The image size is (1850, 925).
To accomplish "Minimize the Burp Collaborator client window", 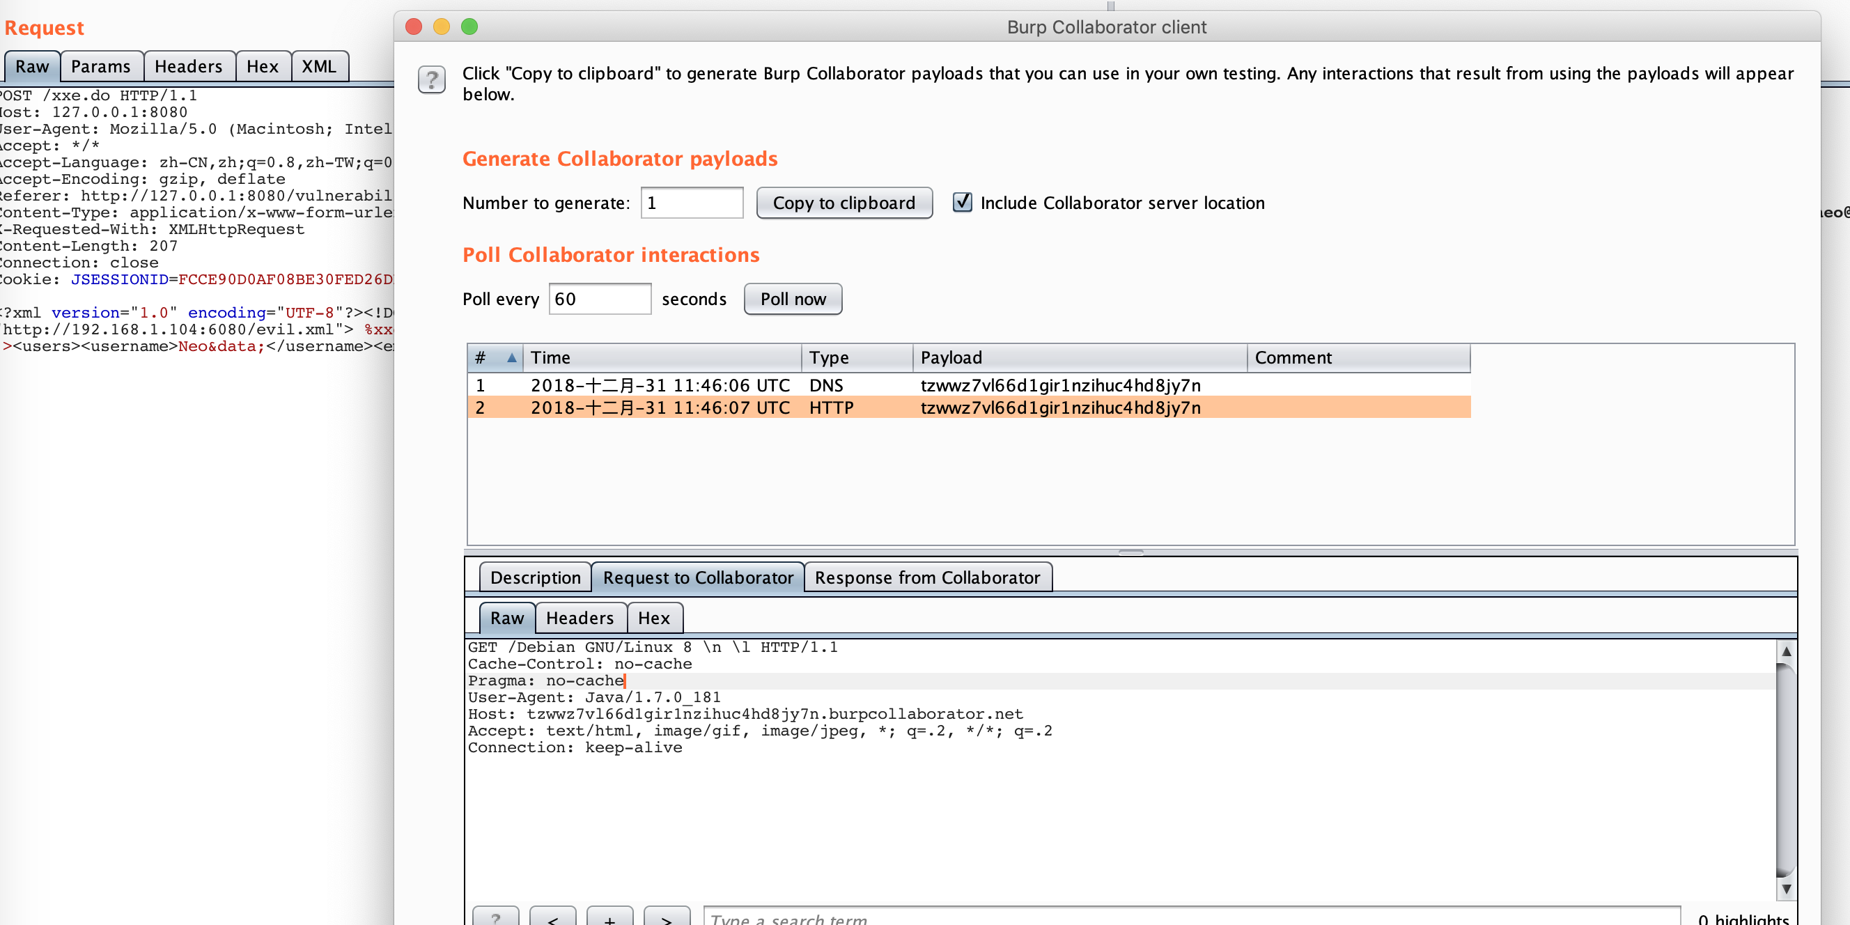I will coord(441,26).
